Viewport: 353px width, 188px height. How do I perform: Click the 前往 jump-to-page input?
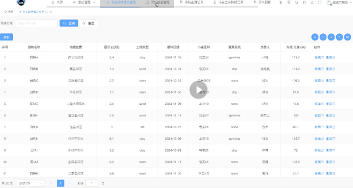pyautogui.click(x=92, y=183)
